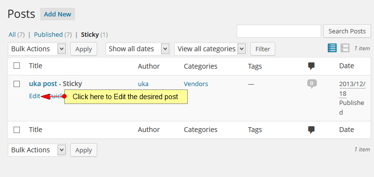Select the Sticky posts filter
Image resolution: width=374 pixels, height=177 pixels.
coord(90,35)
